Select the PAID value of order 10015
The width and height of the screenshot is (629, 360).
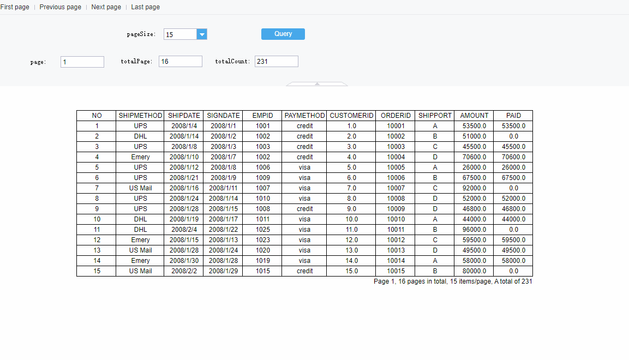(x=513, y=271)
